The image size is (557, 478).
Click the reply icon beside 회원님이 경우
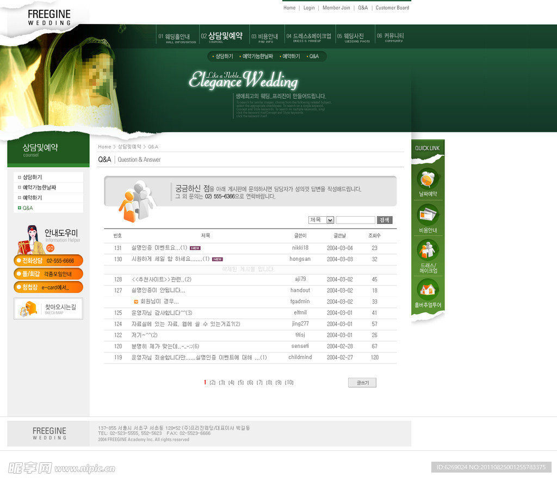click(135, 302)
